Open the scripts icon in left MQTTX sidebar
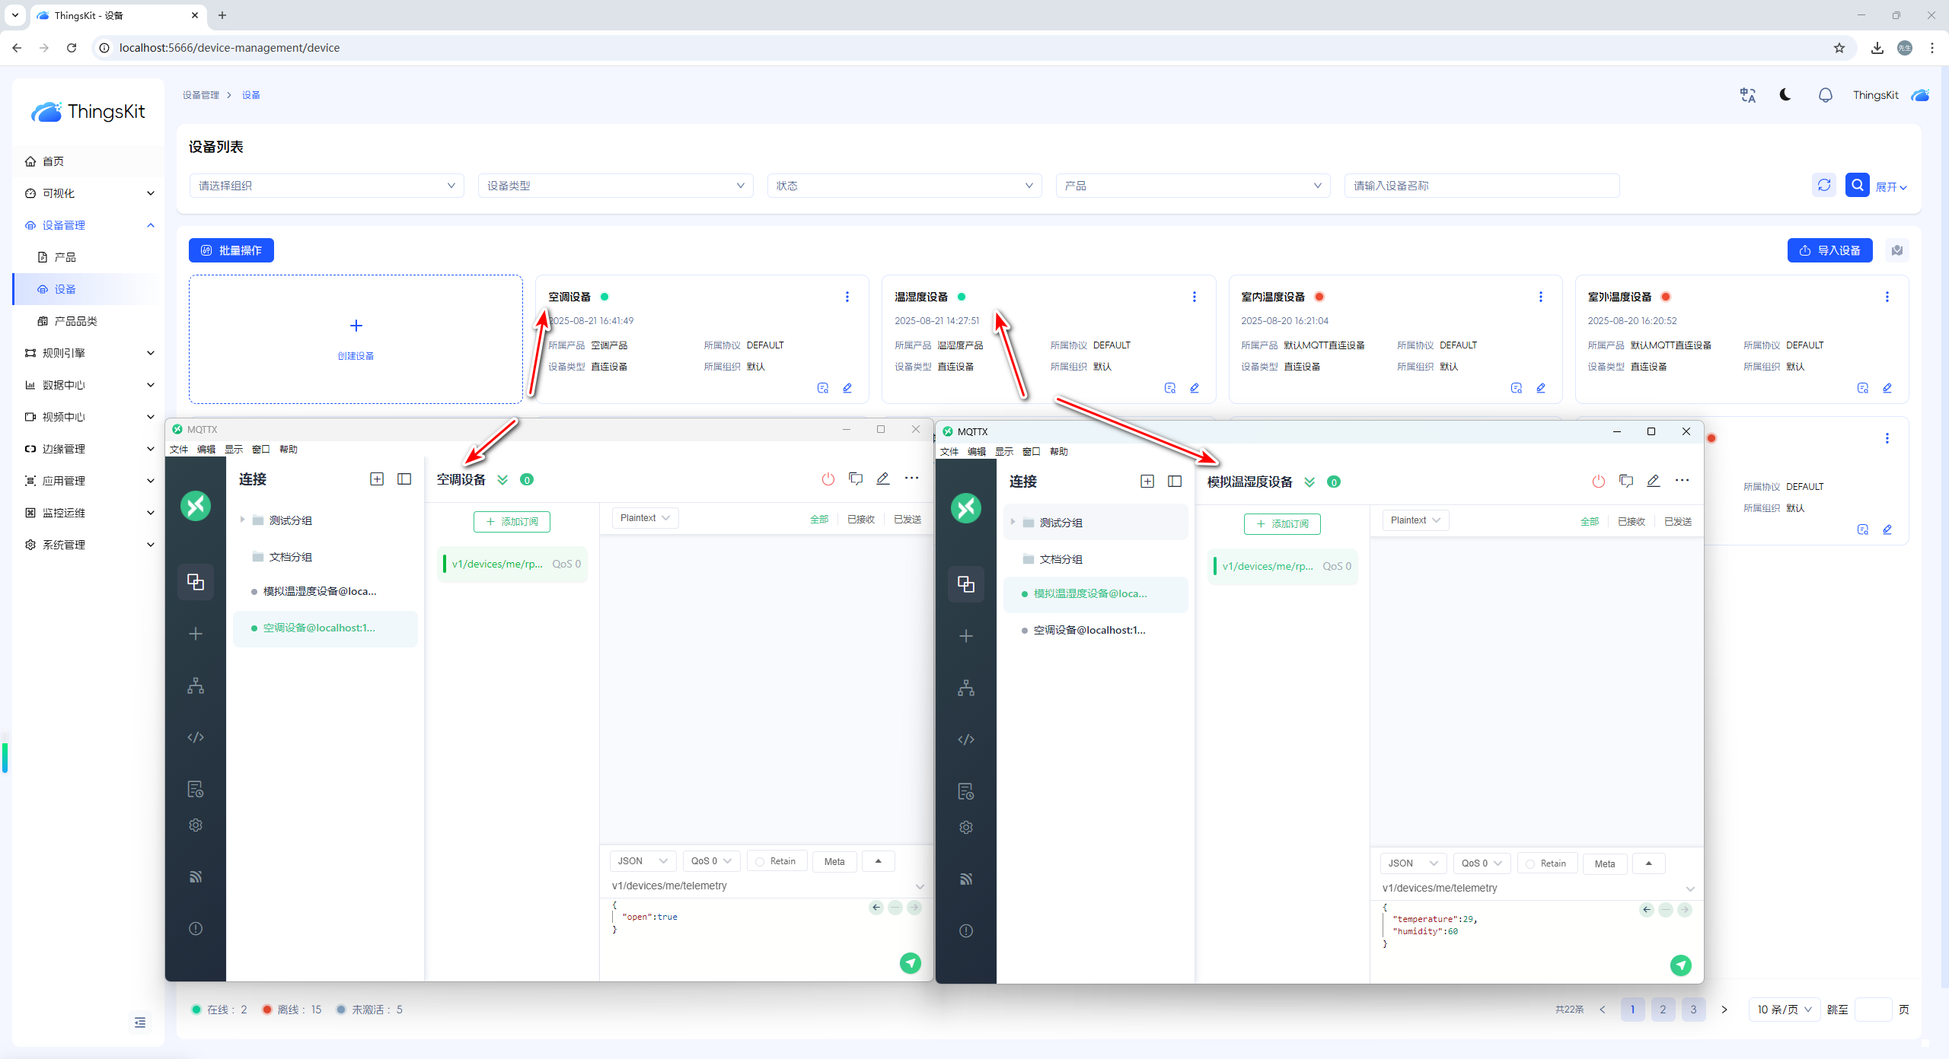 (196, 737)
